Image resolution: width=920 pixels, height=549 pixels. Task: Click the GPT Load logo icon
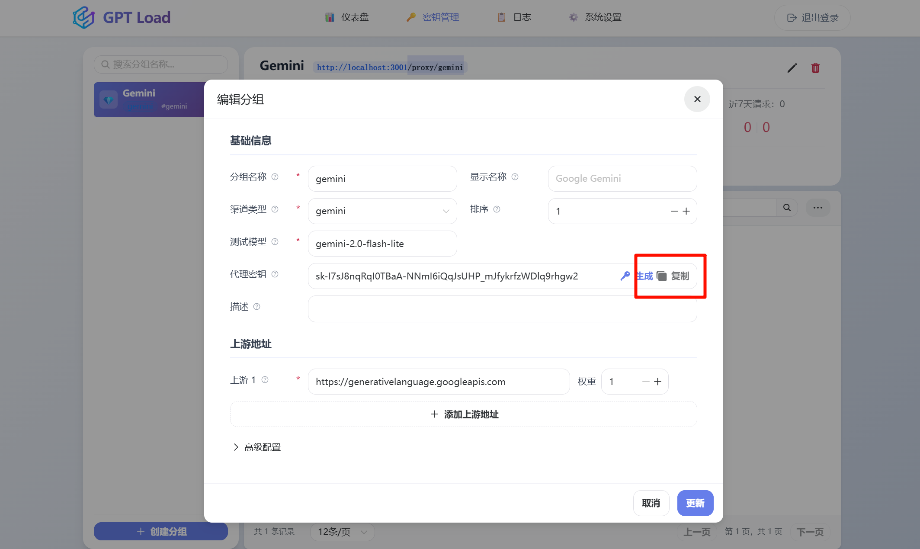[x=84, y=17]
